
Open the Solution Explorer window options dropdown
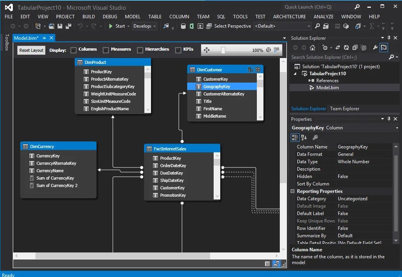[x=383, y=38]
